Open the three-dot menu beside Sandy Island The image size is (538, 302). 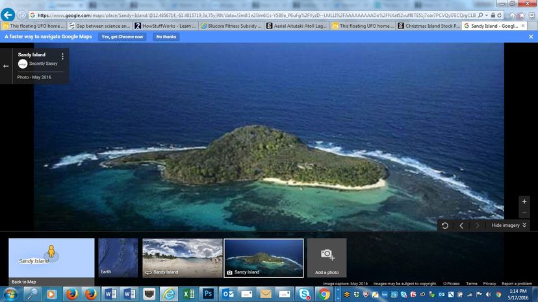tap(62, 56)
